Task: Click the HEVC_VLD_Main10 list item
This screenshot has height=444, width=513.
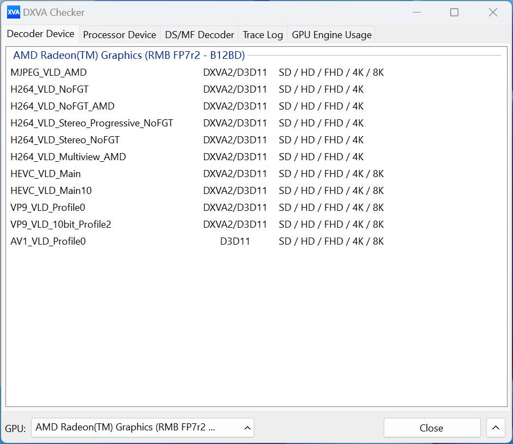Action: [51, 191]
